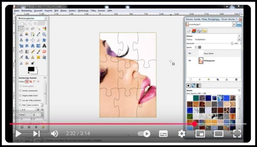Select the Free Select lasso tool
This screenshot has width=257, height=147.
pyautogui.click(x=33, y=29)
